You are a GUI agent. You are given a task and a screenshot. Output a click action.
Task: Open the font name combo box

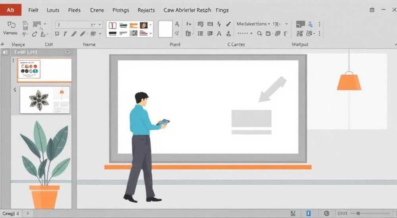click(79, 25)
